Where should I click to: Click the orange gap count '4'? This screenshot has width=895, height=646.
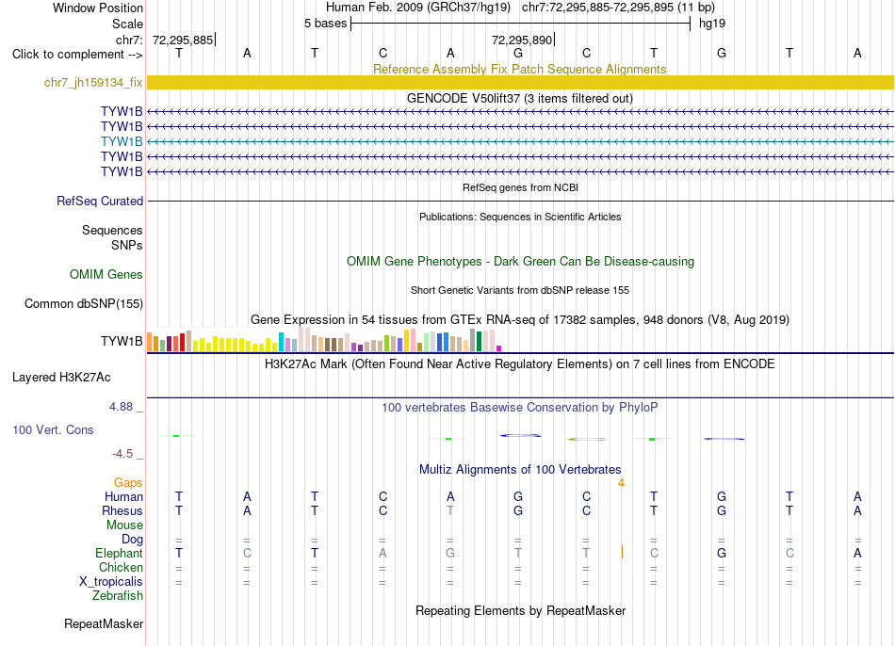pos(621,483)
